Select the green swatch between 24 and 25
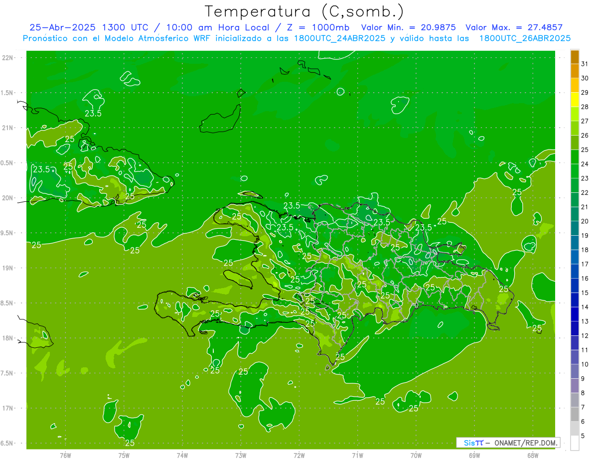Screen dimensions: 598x462 (x=575, y=157)
